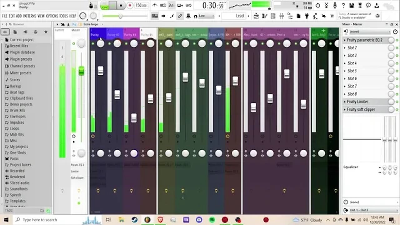This screenshot has height=225, width=400.
Task: Expand the Fruity parametric EQ 2 slot arrow
Action: coord(345,40)
